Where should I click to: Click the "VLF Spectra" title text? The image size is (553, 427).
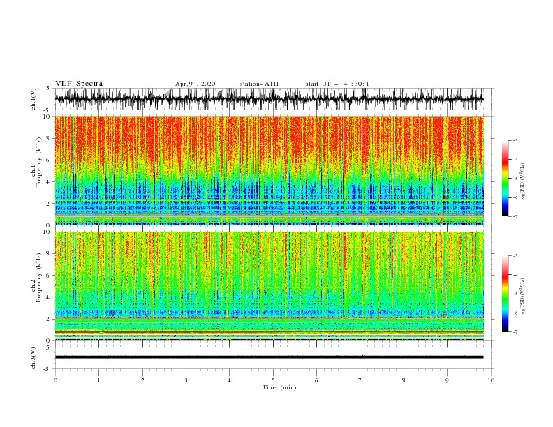click(79, 84)
